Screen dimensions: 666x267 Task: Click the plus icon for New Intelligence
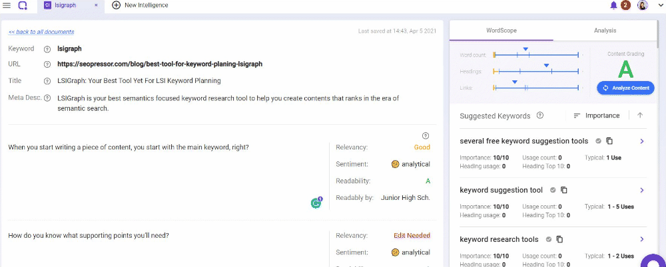point(115,5)
